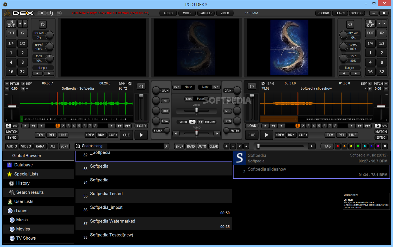The height and width of the screenshot is (247, 393).
Task: Power on the right effect unit
Action: click(350, 24)
